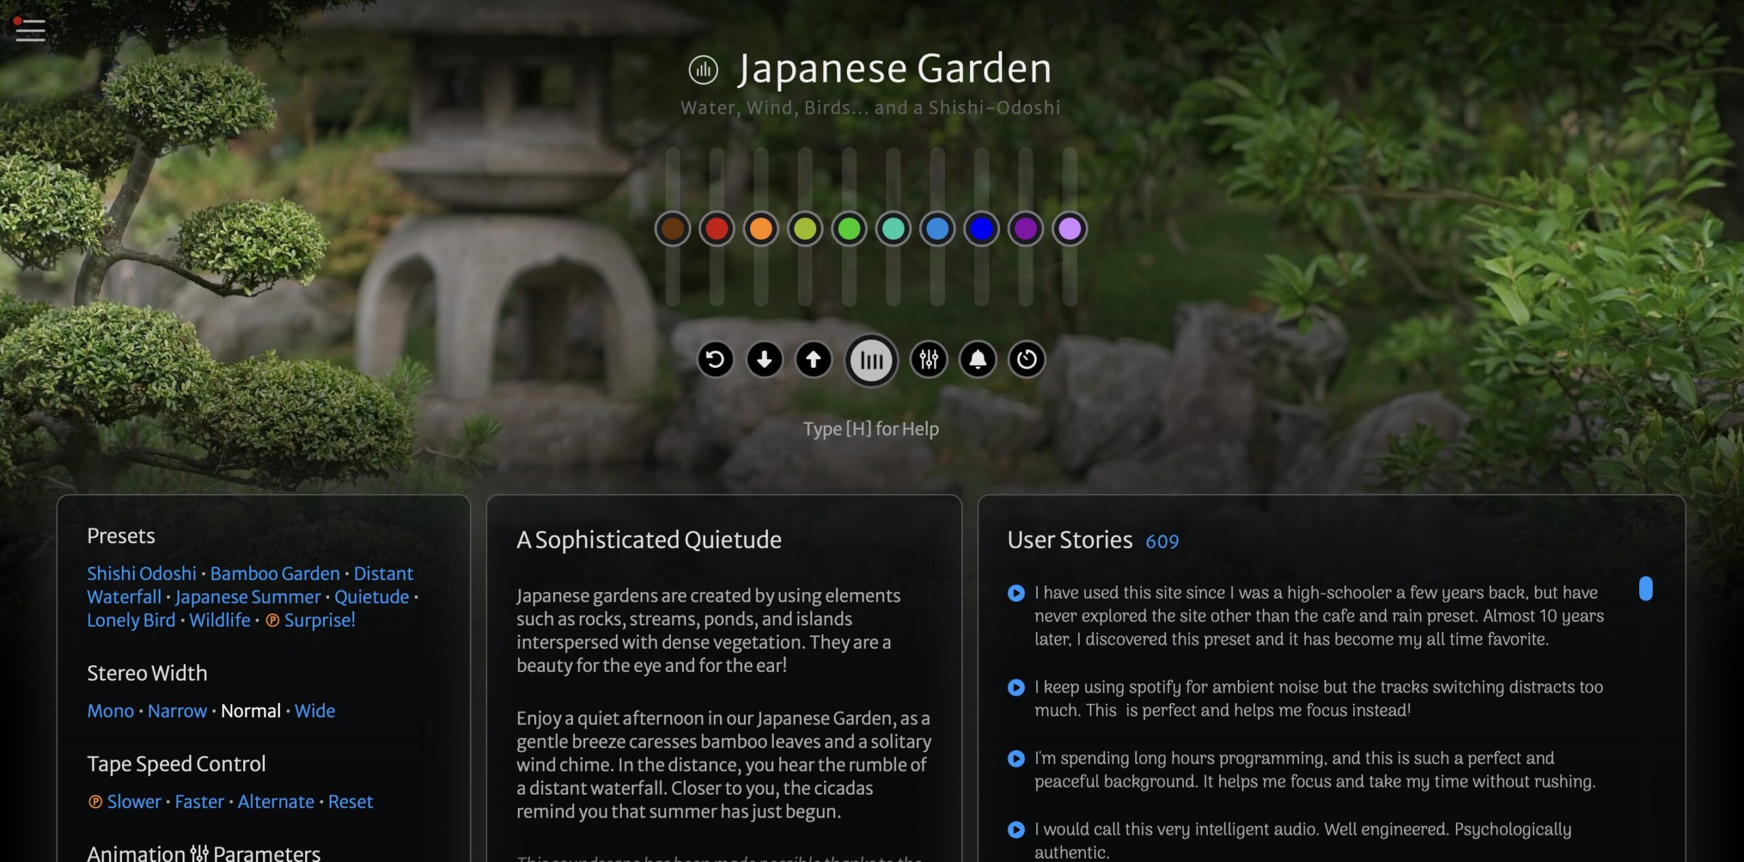Adjust the purple slider knob

click(x=1025, y=229)
